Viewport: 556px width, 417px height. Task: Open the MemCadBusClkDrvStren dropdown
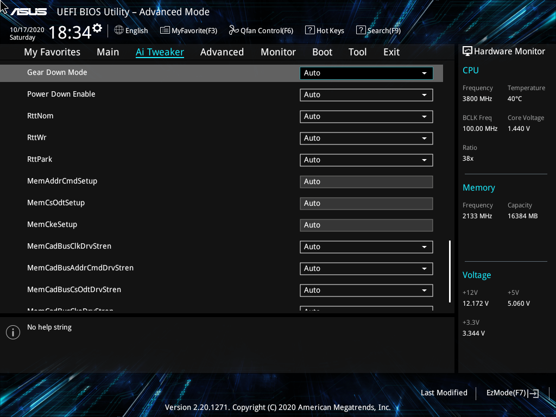367,247
